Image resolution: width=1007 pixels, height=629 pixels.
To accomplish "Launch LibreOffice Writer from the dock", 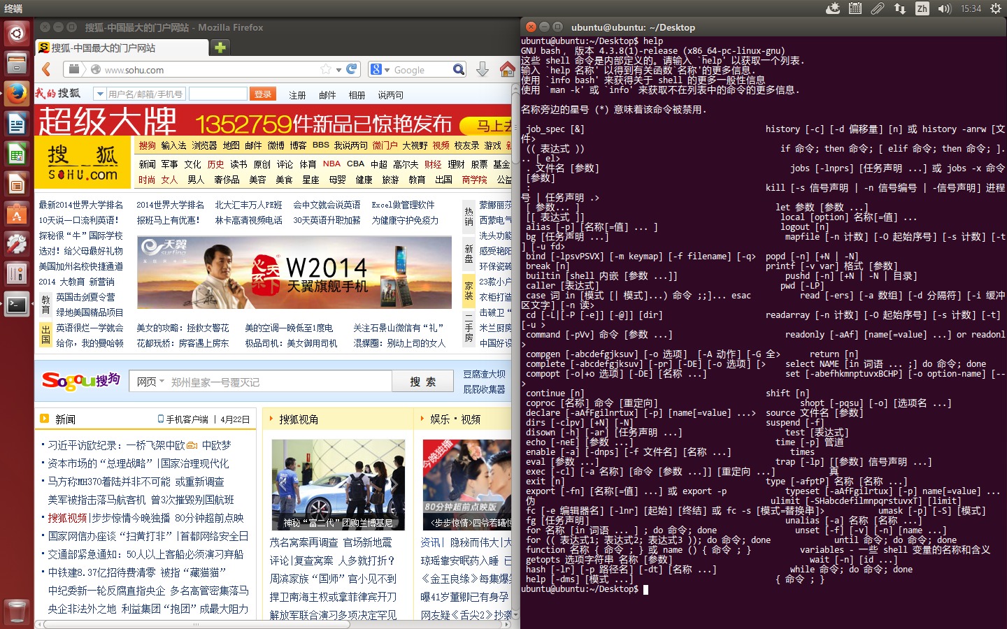I will [x=17, y=124].
